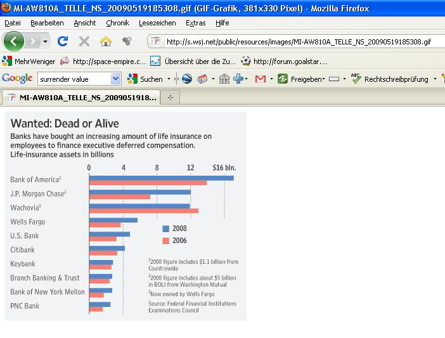Click the Bank of America 2008 blue bar
Viewport: 445px width, 338px height.
pos(162,178)
